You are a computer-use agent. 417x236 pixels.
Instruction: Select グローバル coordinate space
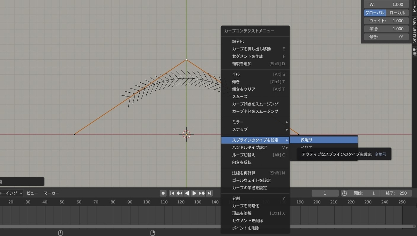coord(375,13)
